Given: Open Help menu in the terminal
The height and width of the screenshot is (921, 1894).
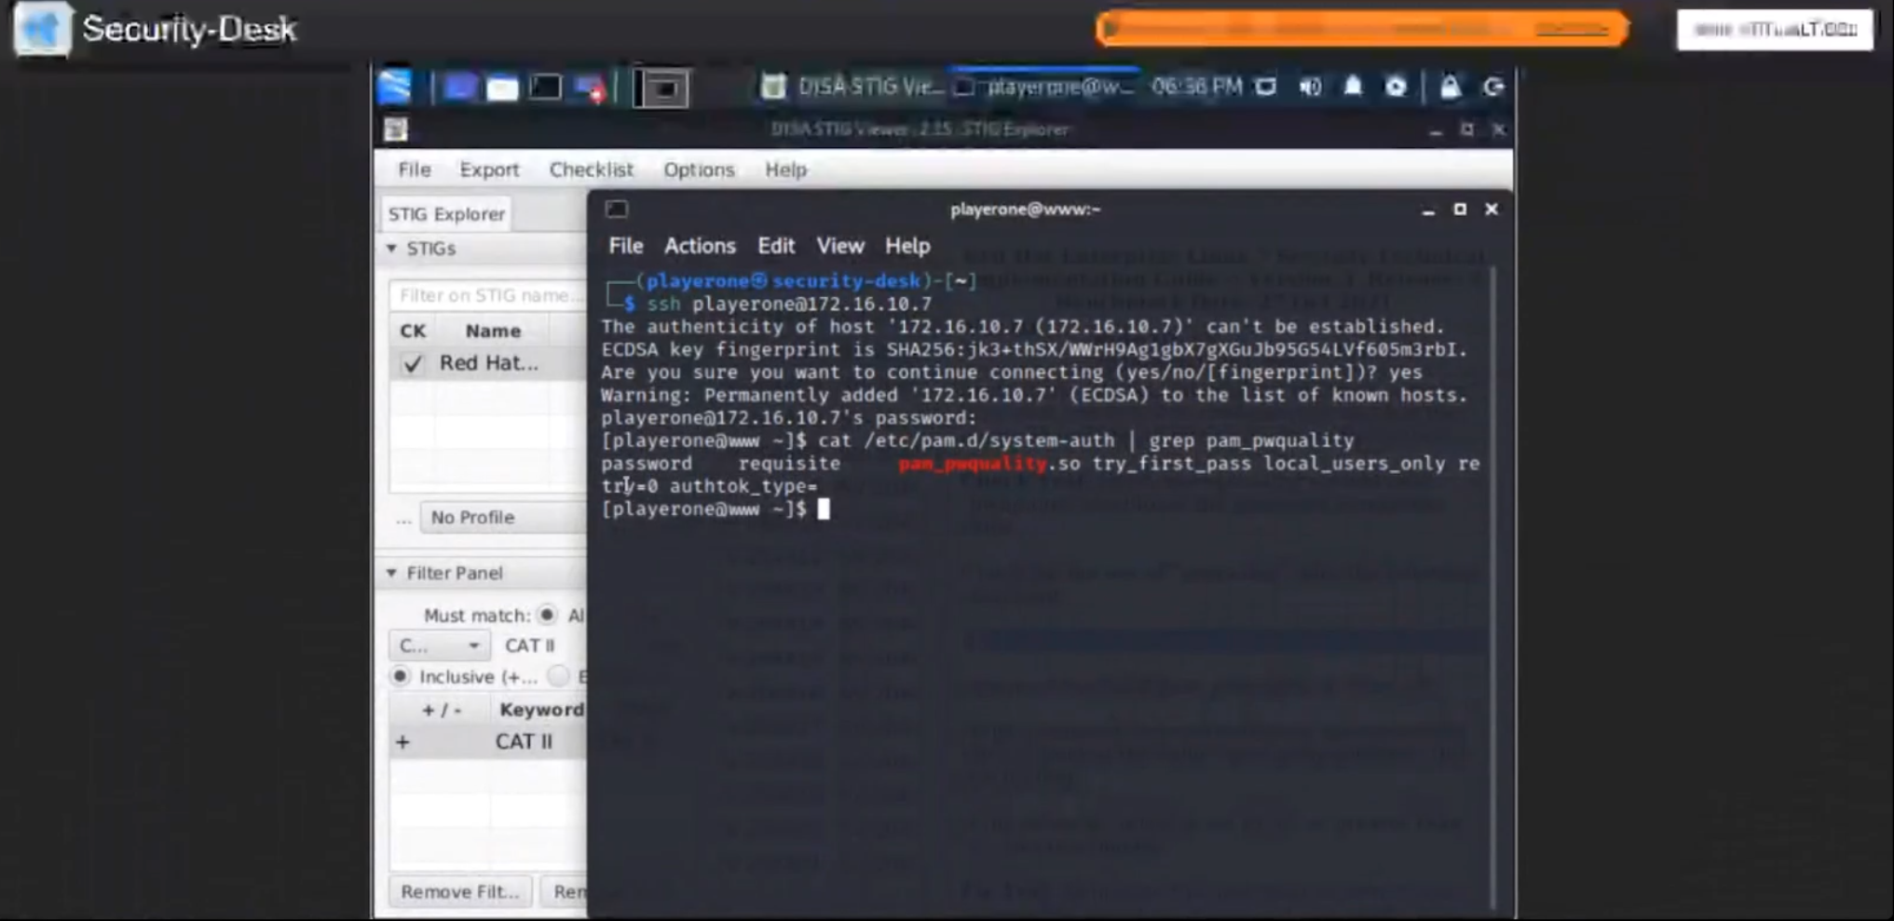Looking at the screenshot, I should pos(907,246).
